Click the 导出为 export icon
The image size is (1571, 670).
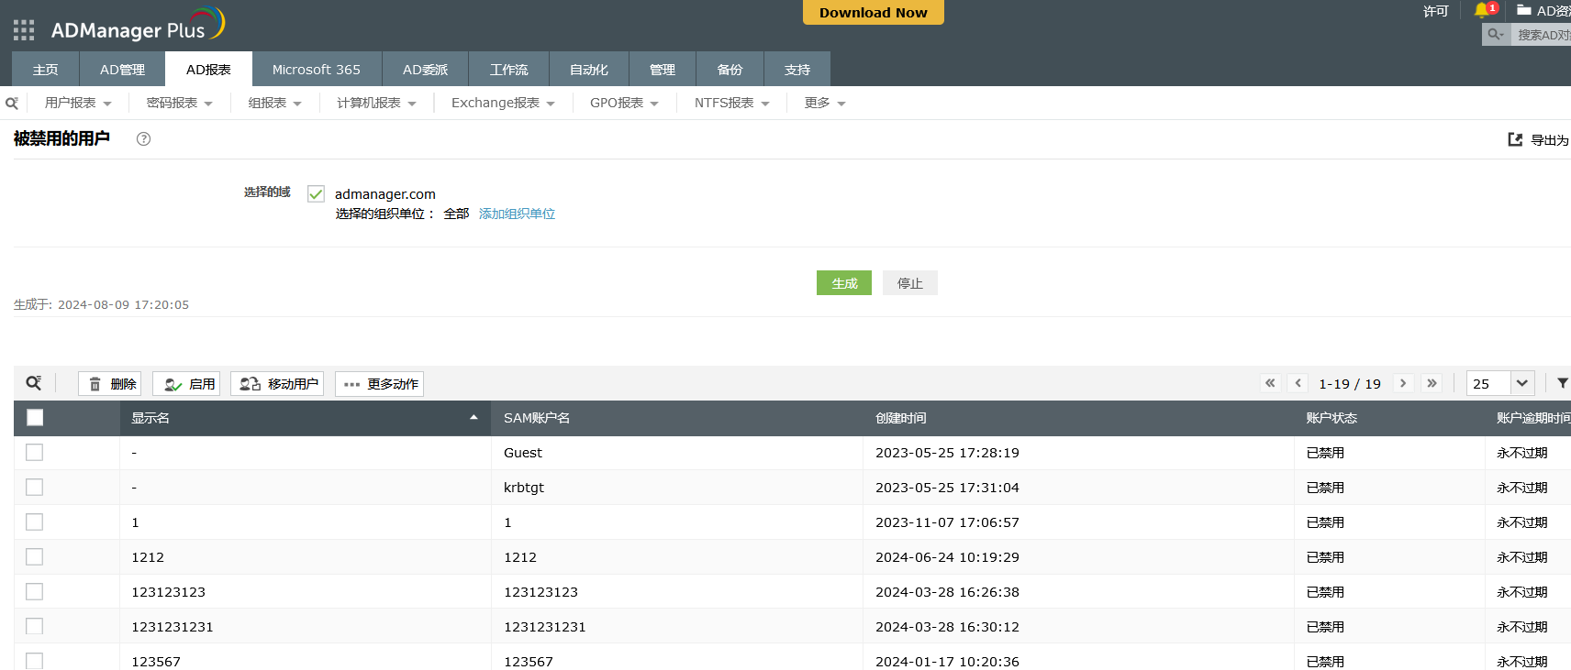tap(1515, 139)
